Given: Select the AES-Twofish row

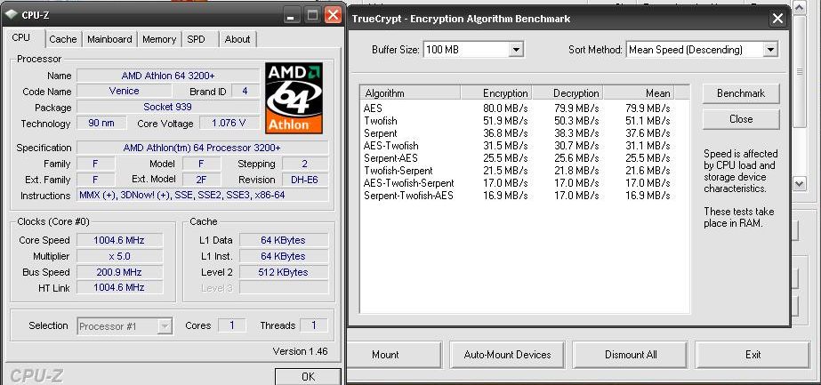Looking at the screenshot, I should point(518,146).
